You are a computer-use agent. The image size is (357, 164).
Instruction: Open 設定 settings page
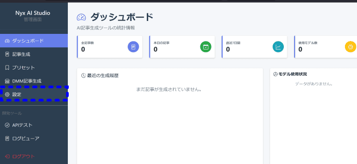[34, 94]
